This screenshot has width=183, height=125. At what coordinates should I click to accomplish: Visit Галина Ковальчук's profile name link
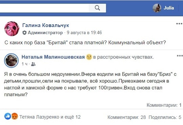pyautogui.click(x=46, y=25)
